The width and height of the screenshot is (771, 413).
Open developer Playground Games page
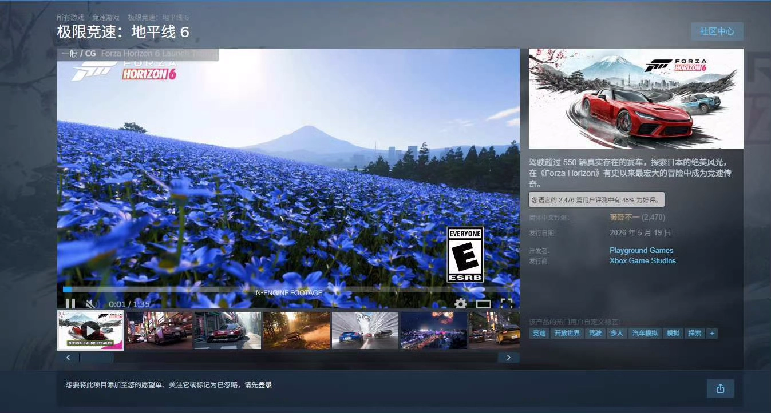[x=642, y=250]
